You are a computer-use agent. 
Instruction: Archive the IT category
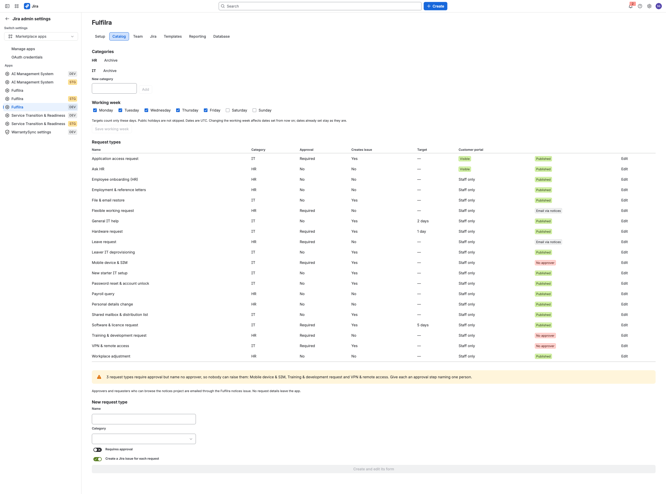coord(110,71)
